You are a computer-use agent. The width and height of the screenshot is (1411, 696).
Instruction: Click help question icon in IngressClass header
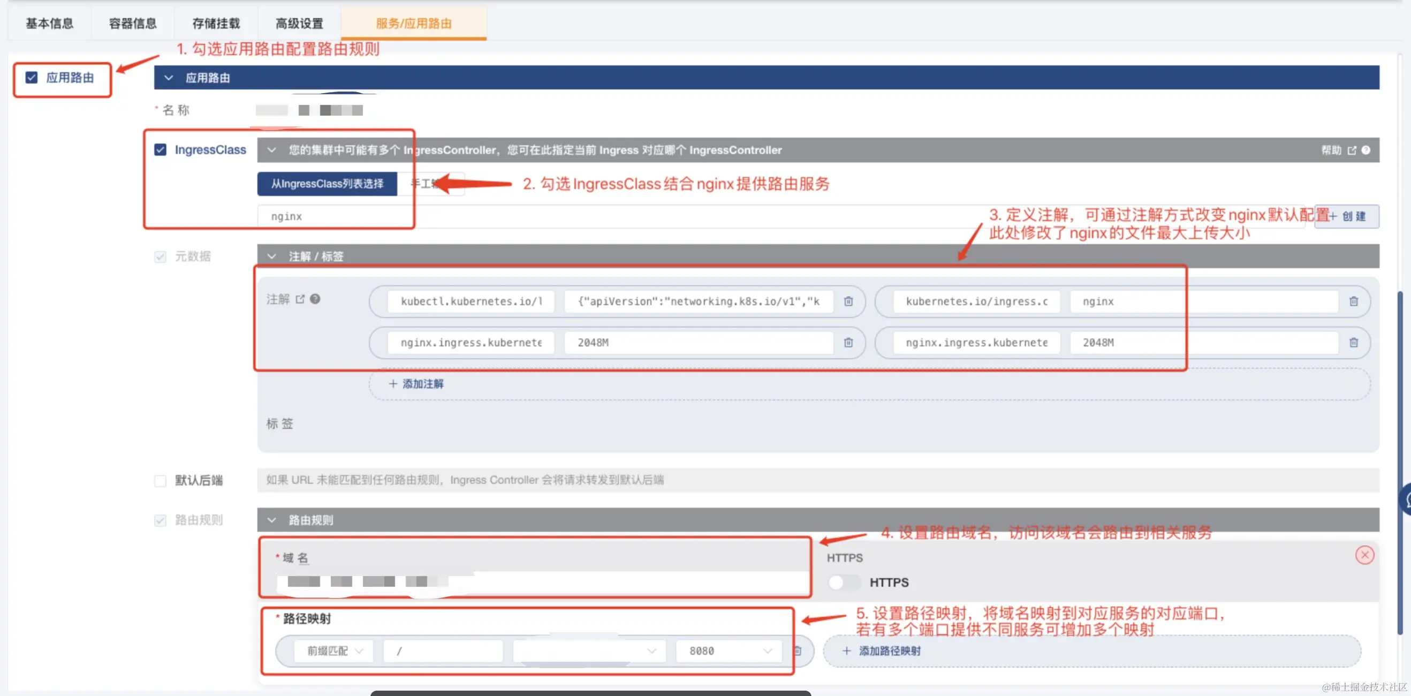[1366, 150]
